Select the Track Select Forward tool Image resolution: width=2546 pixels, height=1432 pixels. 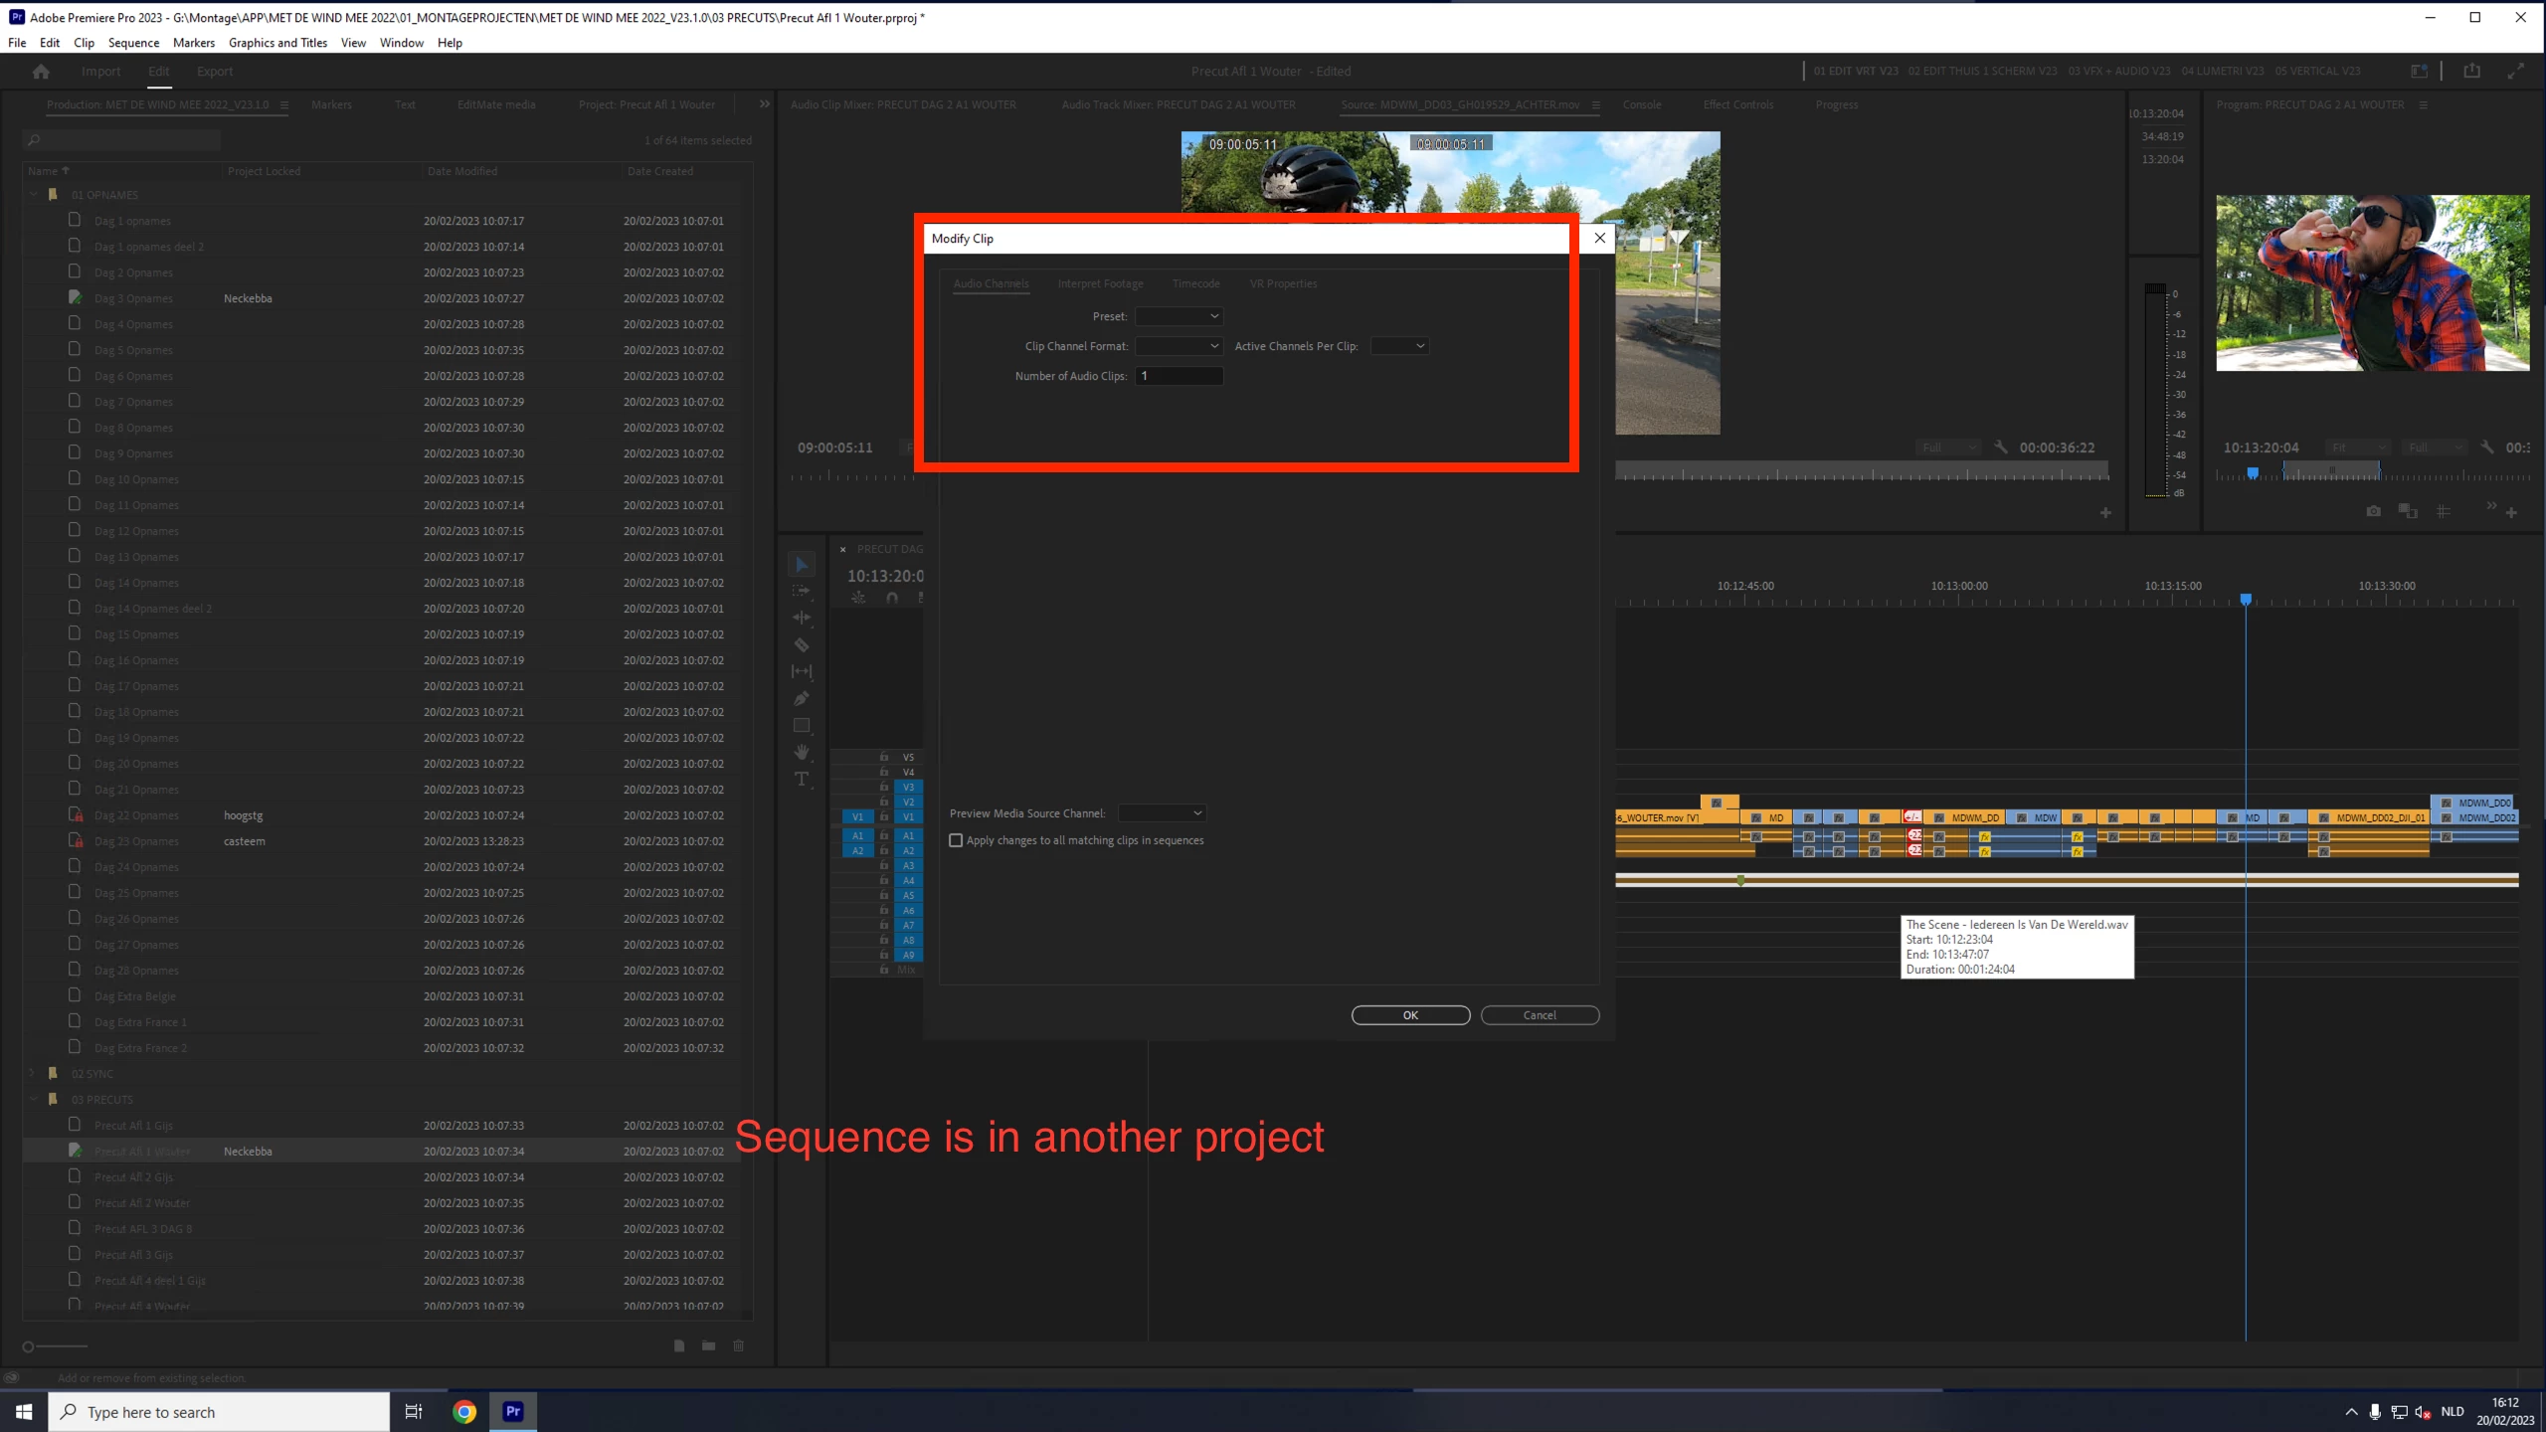[802, 591]
